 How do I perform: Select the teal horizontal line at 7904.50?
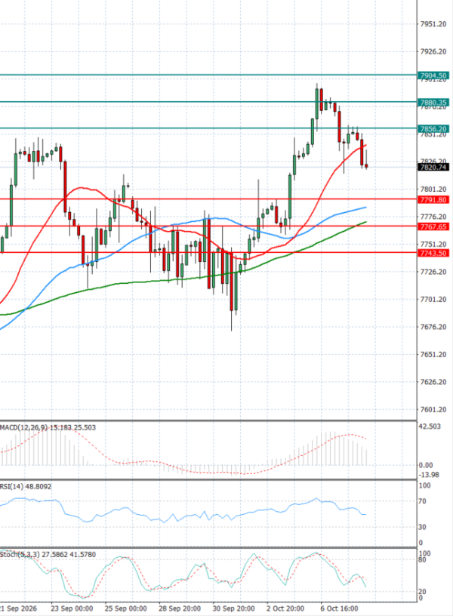click(x=208, y=75)
